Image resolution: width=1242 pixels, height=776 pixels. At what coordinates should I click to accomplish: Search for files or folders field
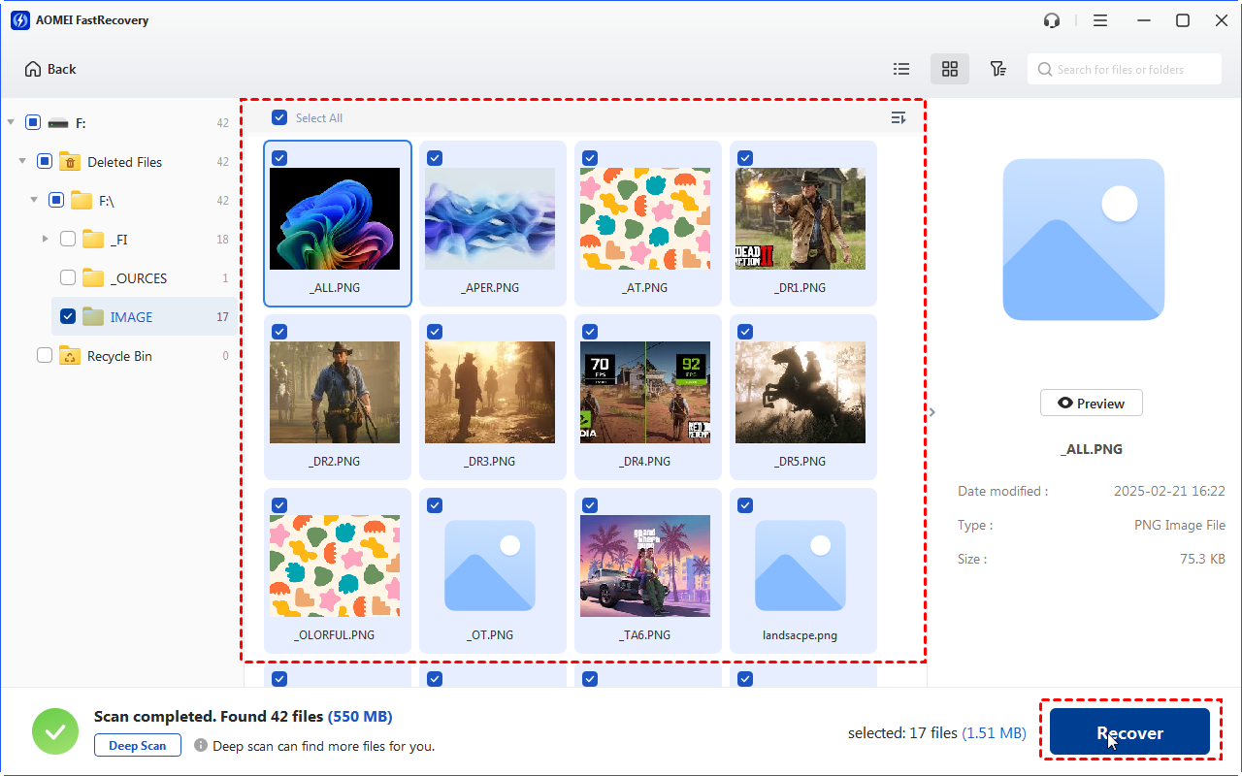click(x=1125, y=70)
